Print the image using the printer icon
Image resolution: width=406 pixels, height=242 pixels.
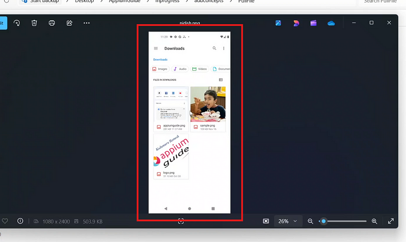tap(52, 23)
